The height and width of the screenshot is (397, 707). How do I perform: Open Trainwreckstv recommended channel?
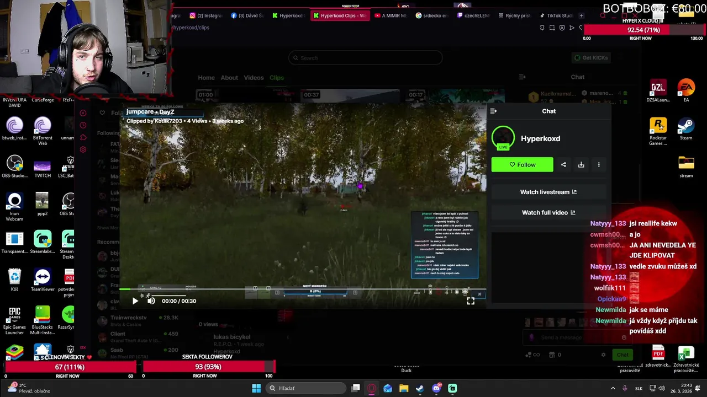[138, 321]
